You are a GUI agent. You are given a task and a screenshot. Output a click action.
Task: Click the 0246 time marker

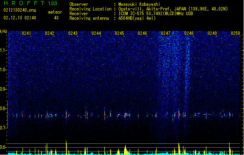click(142, 33)
